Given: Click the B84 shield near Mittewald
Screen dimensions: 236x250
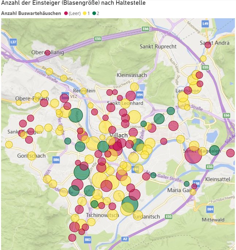Looking at the screenshot, I should (210, 209).
